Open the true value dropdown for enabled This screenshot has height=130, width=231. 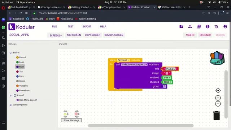[167, 78]
